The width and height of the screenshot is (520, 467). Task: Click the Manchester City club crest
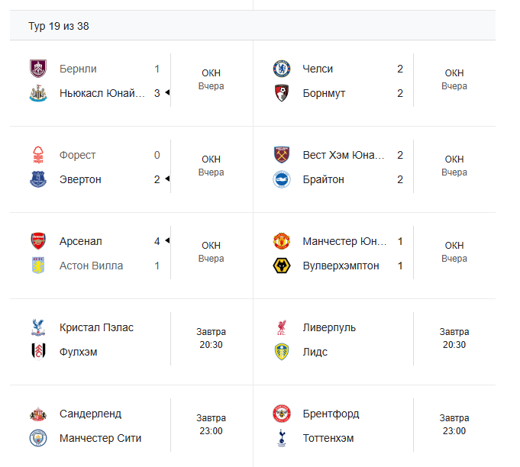[37, 438]
